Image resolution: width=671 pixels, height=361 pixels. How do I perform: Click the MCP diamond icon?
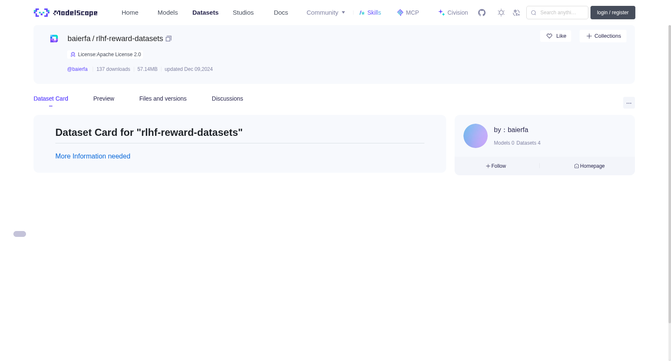tap(400, 13)
